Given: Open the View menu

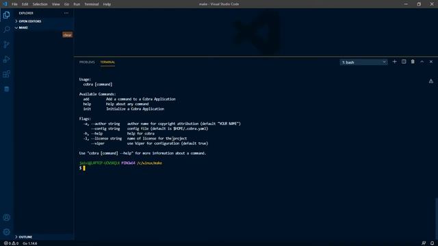Looking at the screenshot, I should [55, 4].
